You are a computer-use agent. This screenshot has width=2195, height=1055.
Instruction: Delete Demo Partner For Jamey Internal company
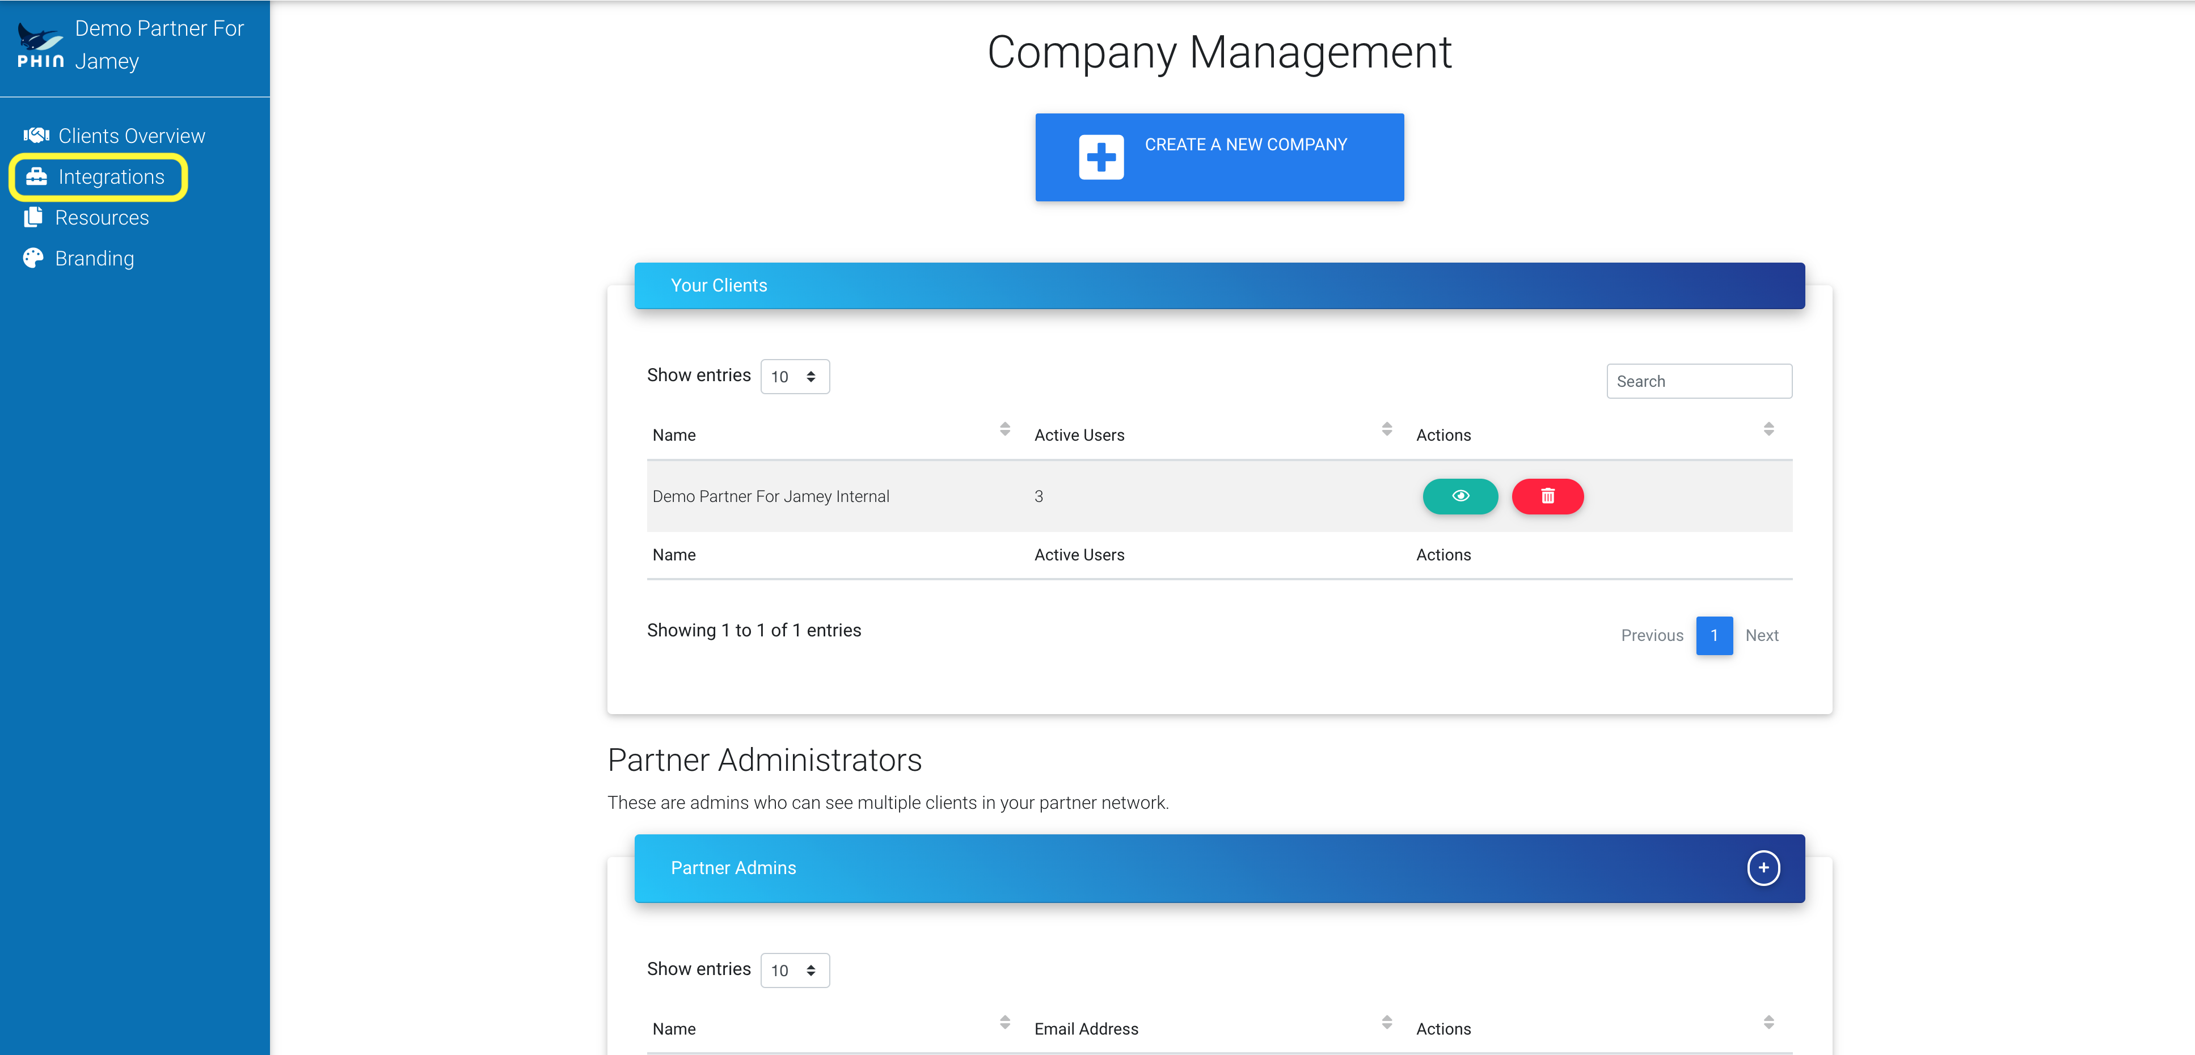tap(1547, 497)
